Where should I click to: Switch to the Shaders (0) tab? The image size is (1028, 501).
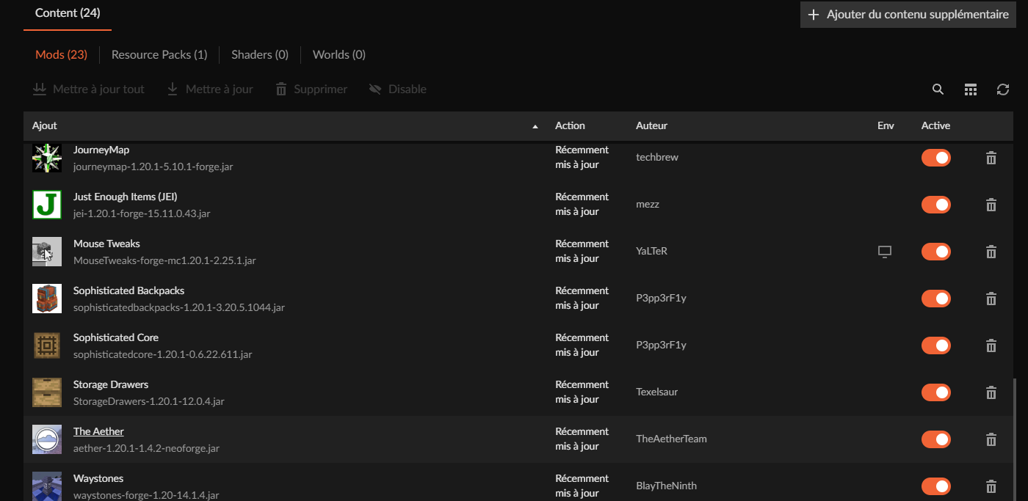tap(260, 54)
